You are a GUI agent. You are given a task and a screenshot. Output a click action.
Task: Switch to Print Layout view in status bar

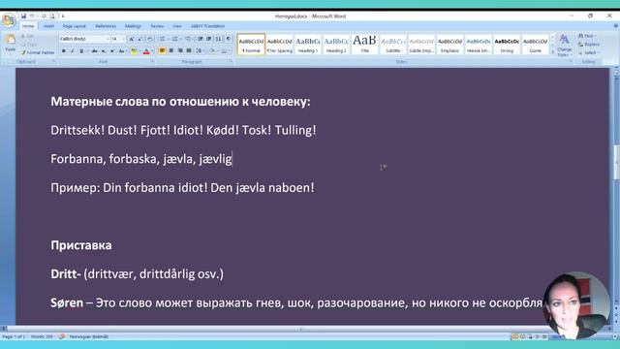[515, 336]
